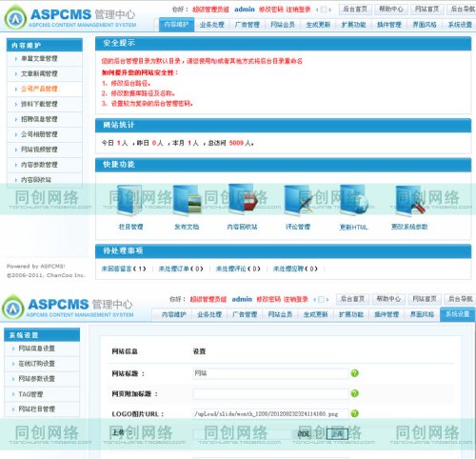Switch to 内容维护 tab in lower panel
Viewport: 476px width, 459px height.
click(174, 314)
